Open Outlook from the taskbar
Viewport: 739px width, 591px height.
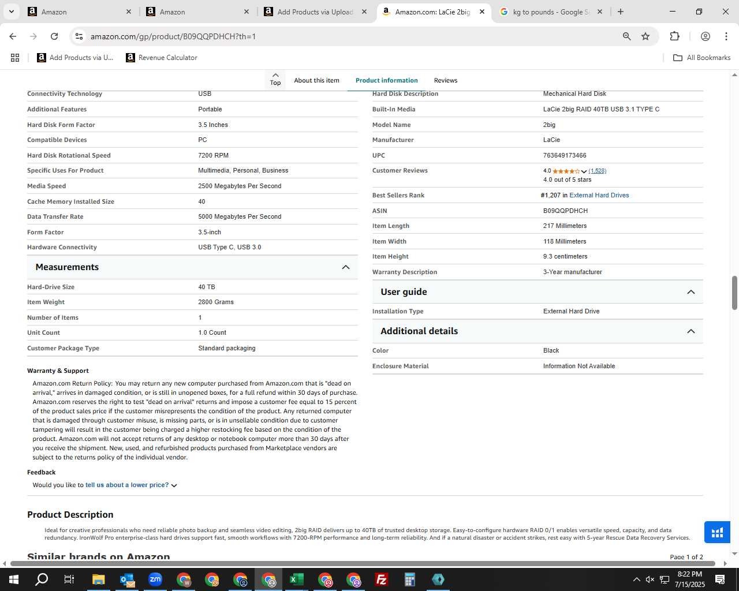point(126,579)
